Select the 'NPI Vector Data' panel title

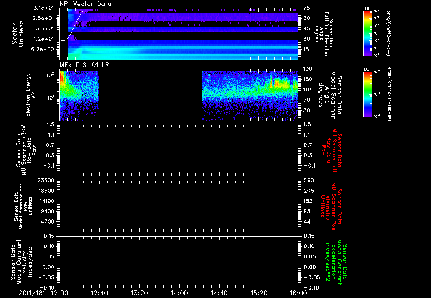[x=85, y=4]
